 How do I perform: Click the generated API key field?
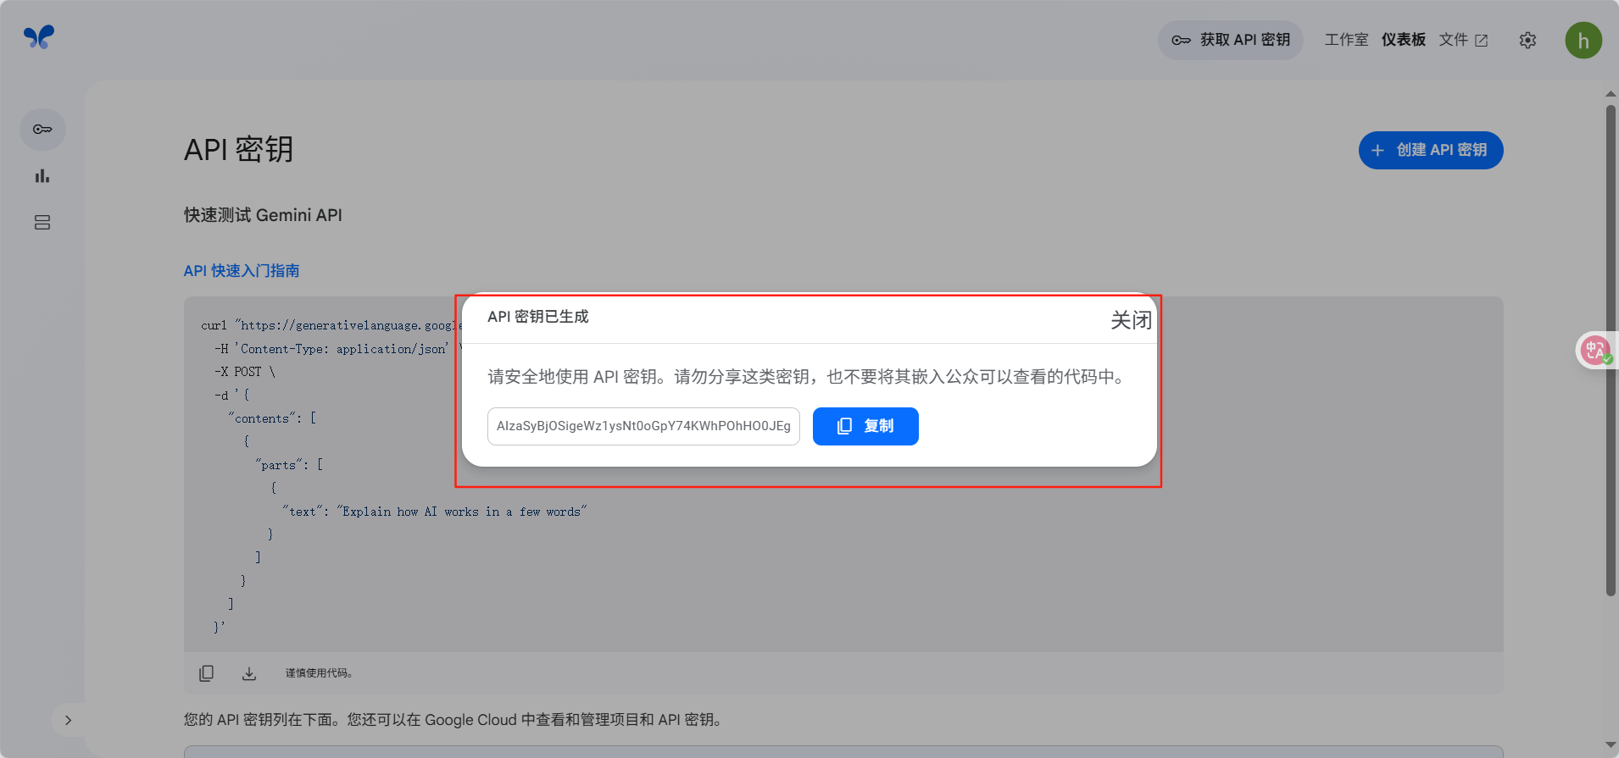pyautogui.click(x=643, y=426)
